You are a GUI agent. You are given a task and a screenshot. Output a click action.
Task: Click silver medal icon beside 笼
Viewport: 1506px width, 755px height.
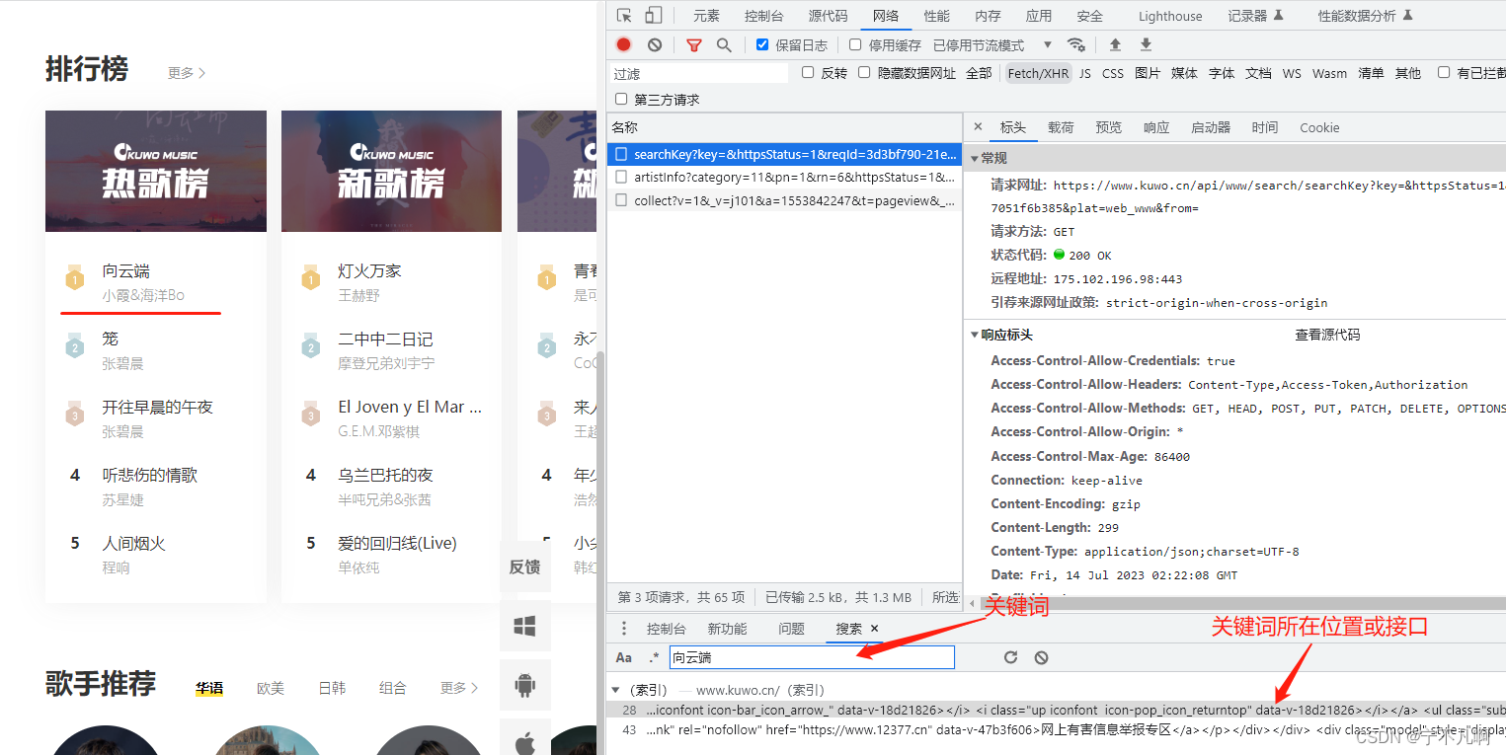pos(74,346)
